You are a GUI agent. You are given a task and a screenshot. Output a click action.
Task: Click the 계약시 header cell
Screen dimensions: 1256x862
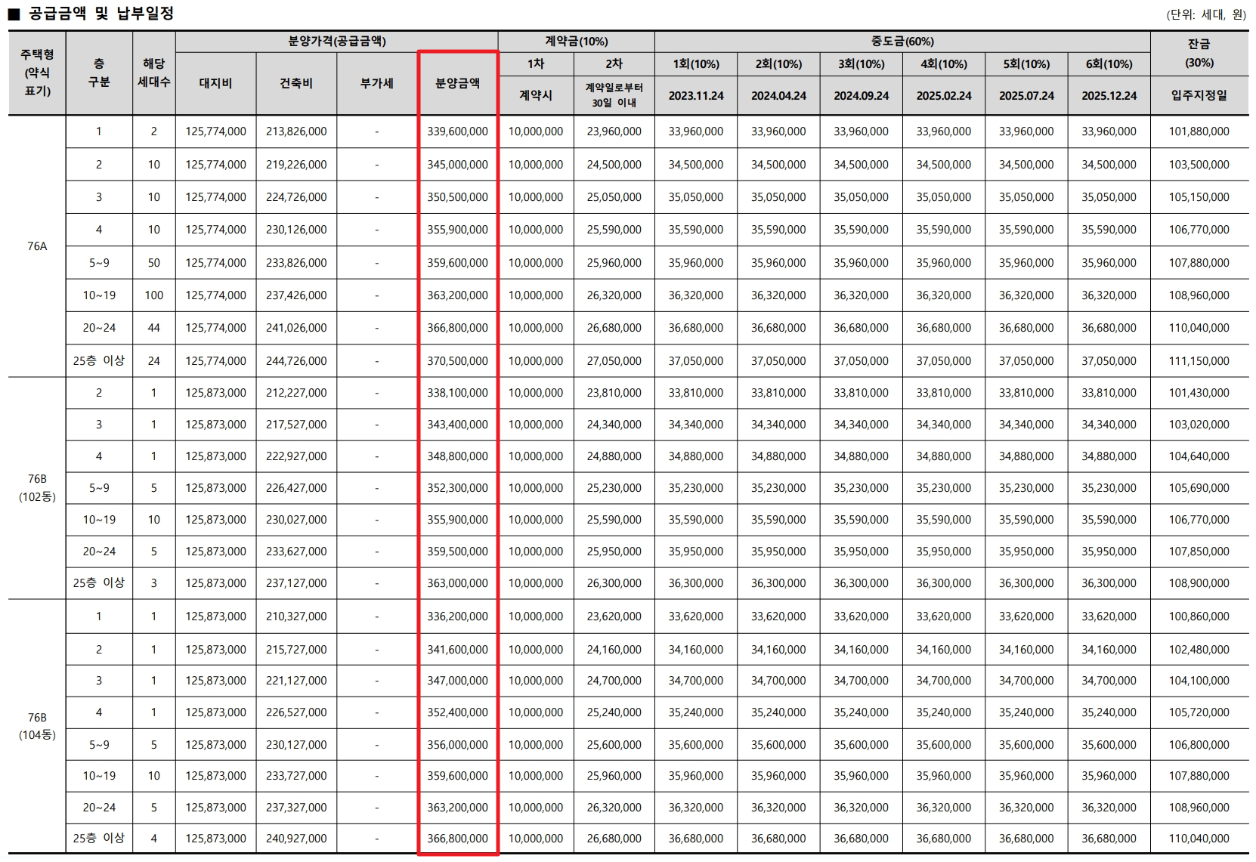coord(536,95)
